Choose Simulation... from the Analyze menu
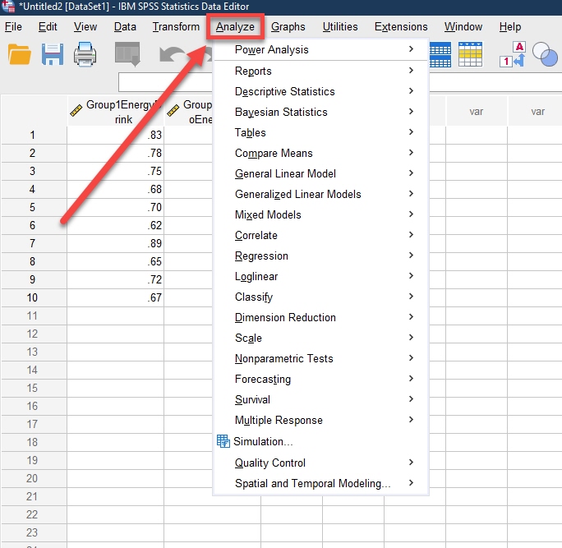Image resolution: width=562 pixels, height=548 pixels. (320, 441)
